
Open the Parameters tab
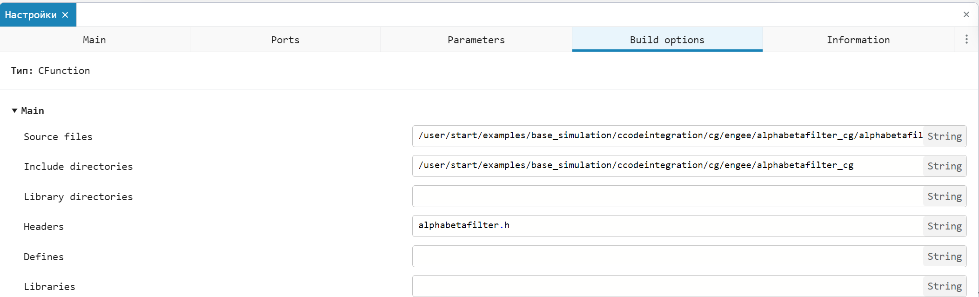(476, 40)
